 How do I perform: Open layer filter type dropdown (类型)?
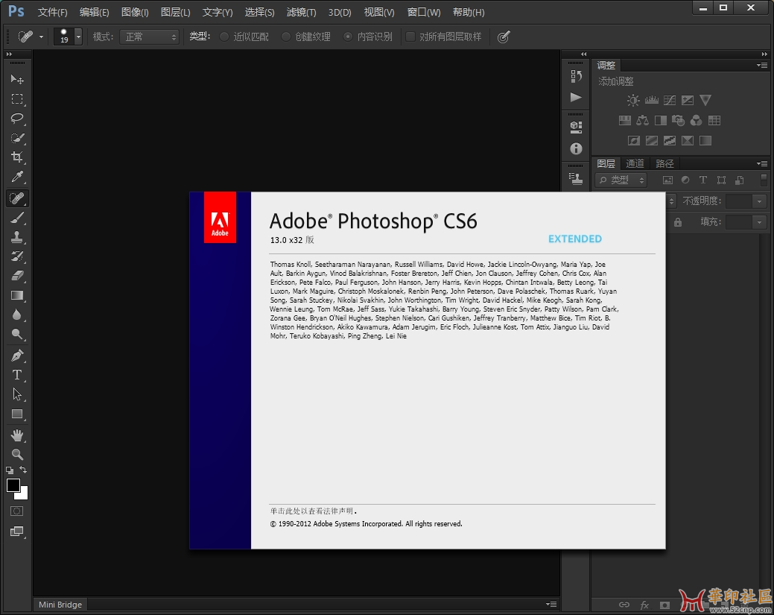(621, 180)
